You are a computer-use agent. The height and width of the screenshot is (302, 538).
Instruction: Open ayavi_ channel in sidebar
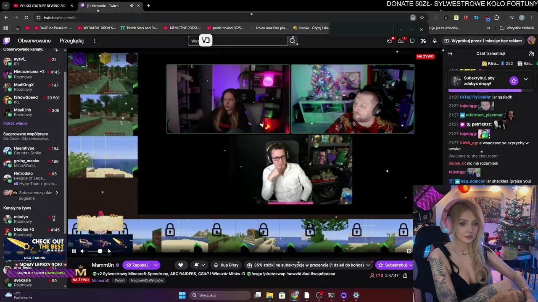click(33, 62)
